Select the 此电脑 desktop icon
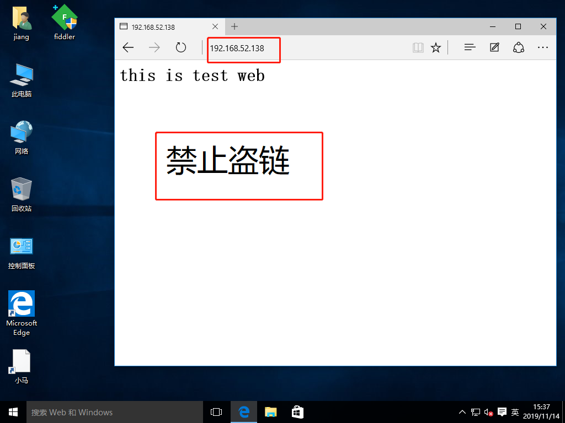The image size is (565, 423). [x=22, y=80]
